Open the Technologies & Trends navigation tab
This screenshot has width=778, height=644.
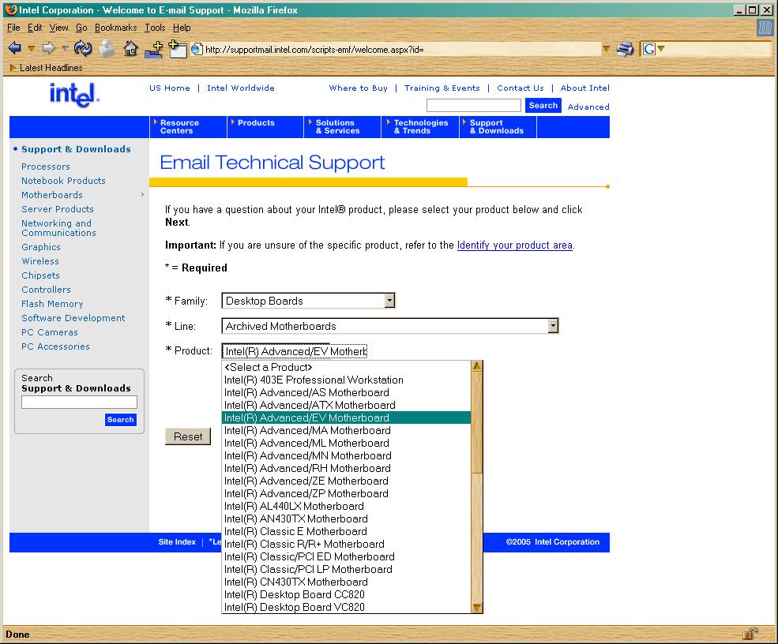coord(420,127)
